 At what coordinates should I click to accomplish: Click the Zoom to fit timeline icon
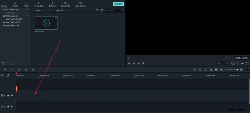pyautogui.click(x=216, y=70)
